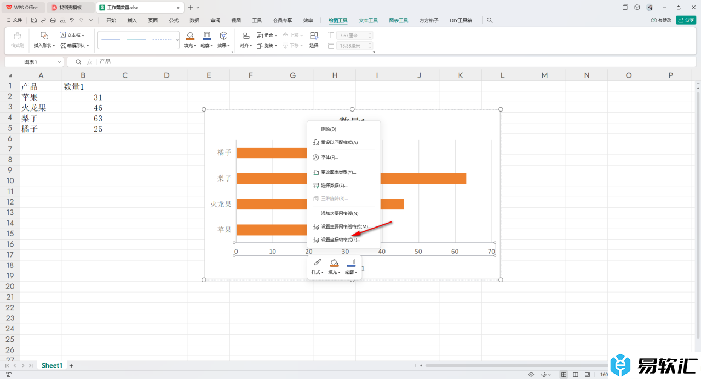Click the Select (选择) pane icon
The width and height of the screenshot is (701, 379).
pyautogui.click(x=314, y=35)
